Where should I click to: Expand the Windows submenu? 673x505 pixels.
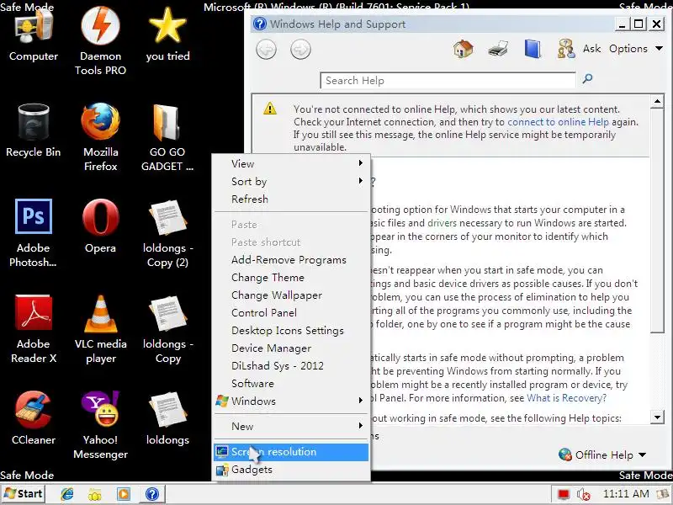point(291,401)
